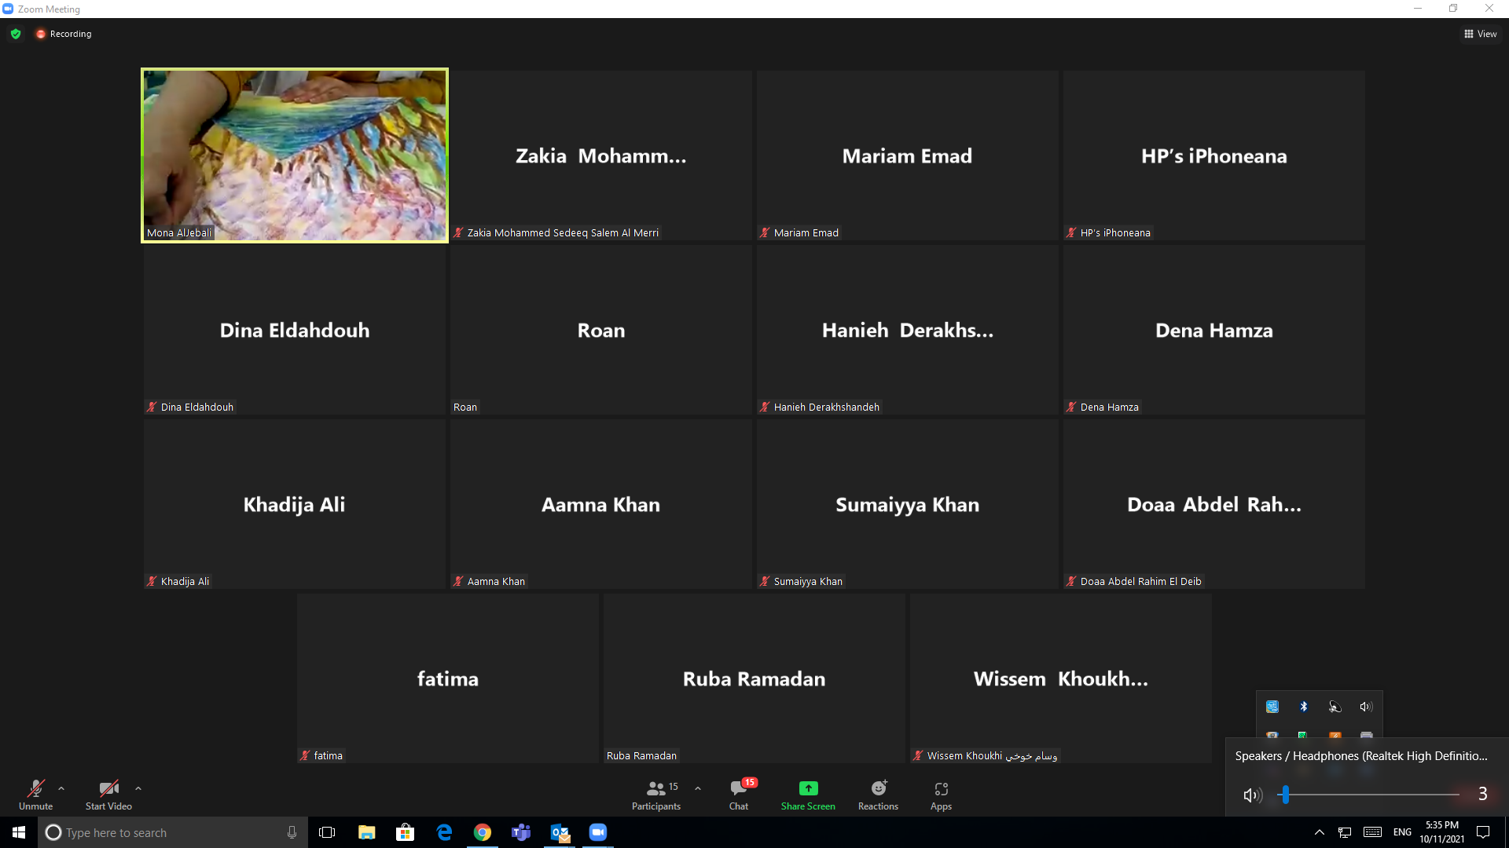1509x848 pixels.
Task: Open the View layout menu
Action: click(x=1481, y=34)
